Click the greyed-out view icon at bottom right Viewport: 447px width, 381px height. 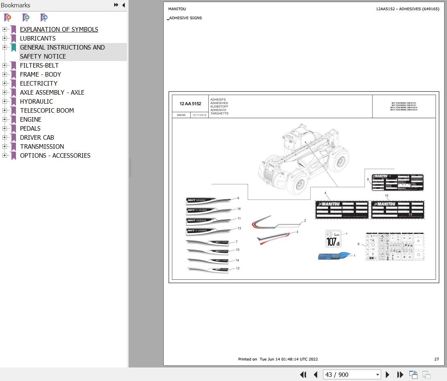click(x=426, y=374)
